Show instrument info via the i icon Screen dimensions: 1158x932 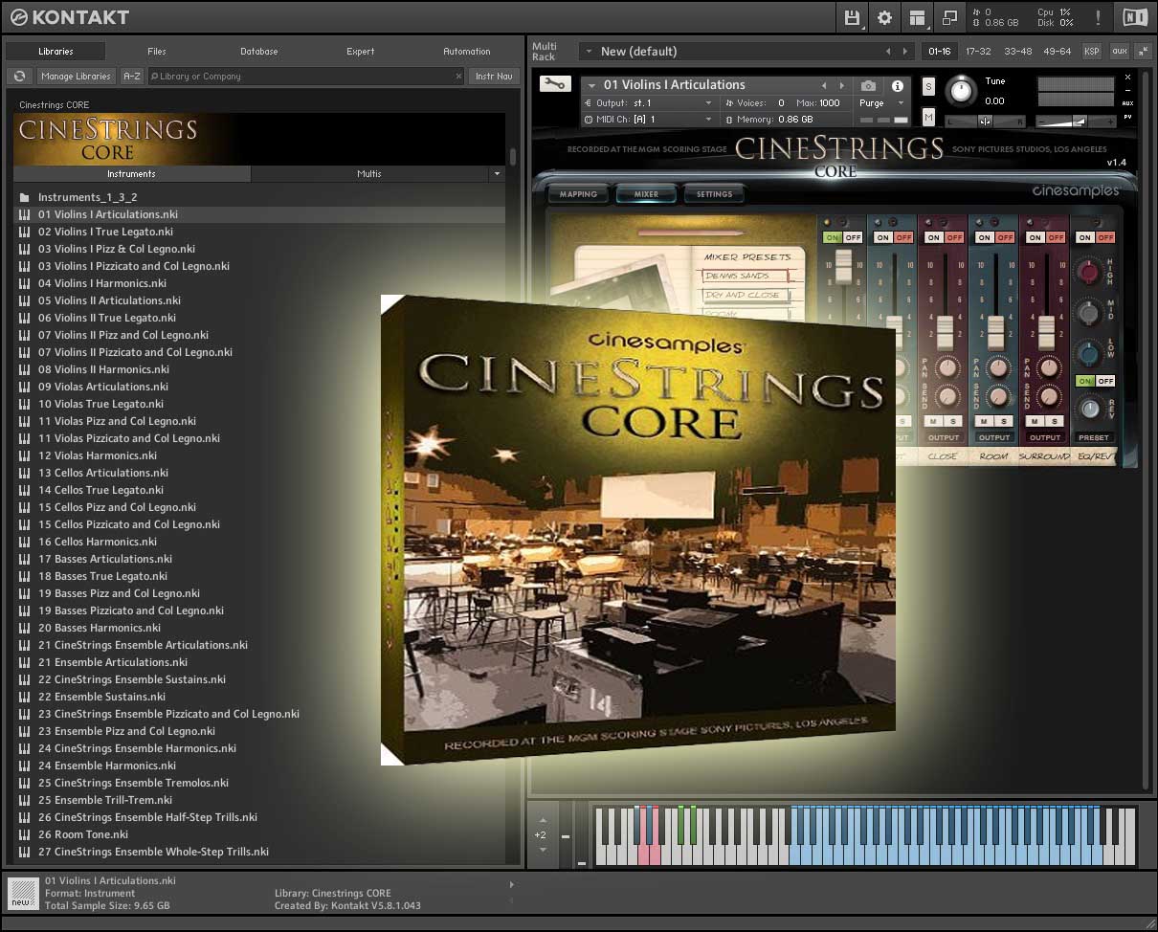pos(897,85)
